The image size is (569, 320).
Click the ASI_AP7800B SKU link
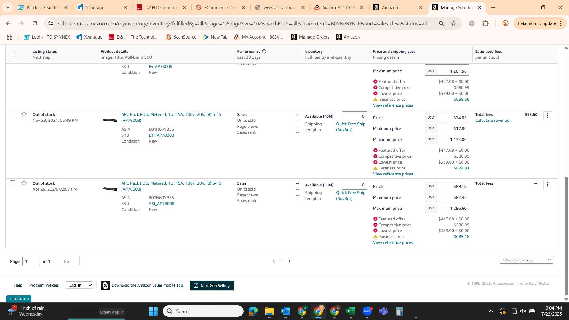click(x=162, y=204)
